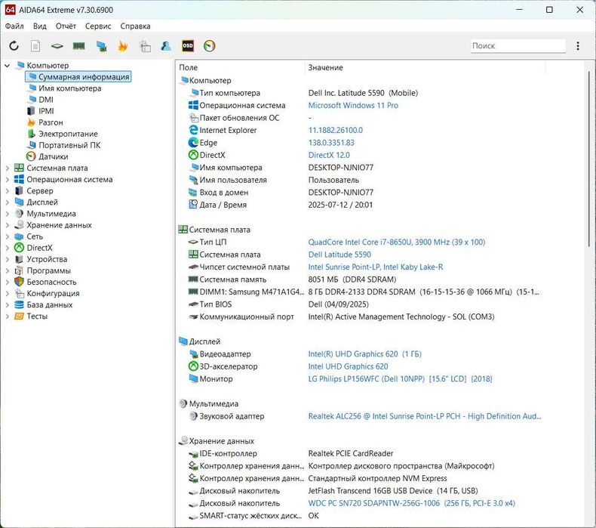The height and width of the screenshot is (528, 596).
Task: Open the Отчёт menu
Action: click(66, 26)
